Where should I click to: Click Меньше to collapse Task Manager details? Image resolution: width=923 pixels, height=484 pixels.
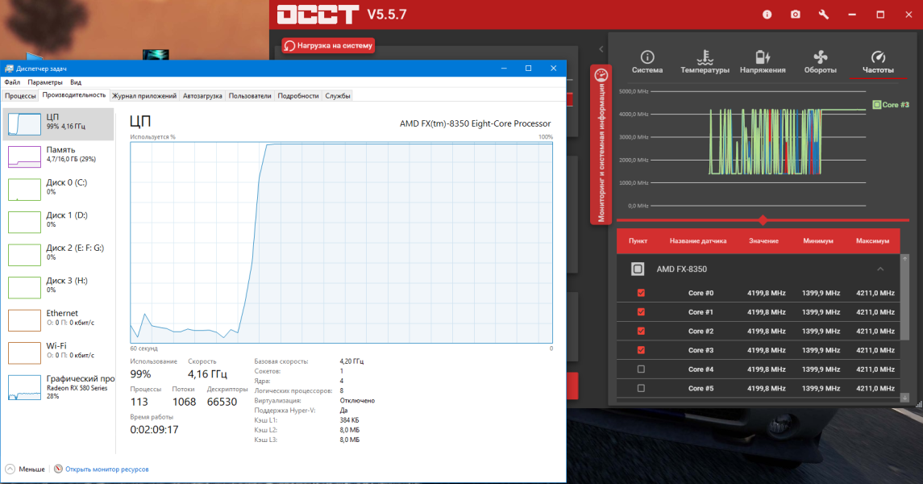click(x=25, y=469)
